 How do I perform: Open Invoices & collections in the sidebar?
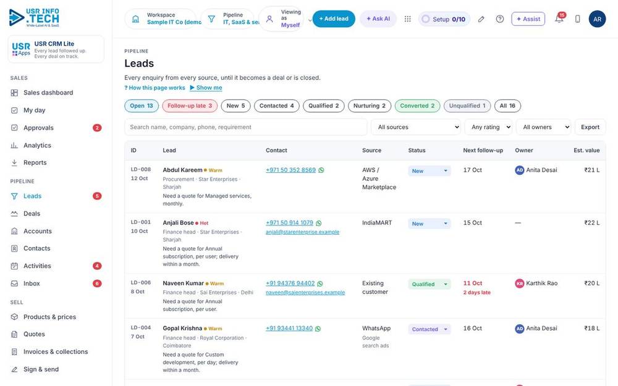click(x=56, y=352)
